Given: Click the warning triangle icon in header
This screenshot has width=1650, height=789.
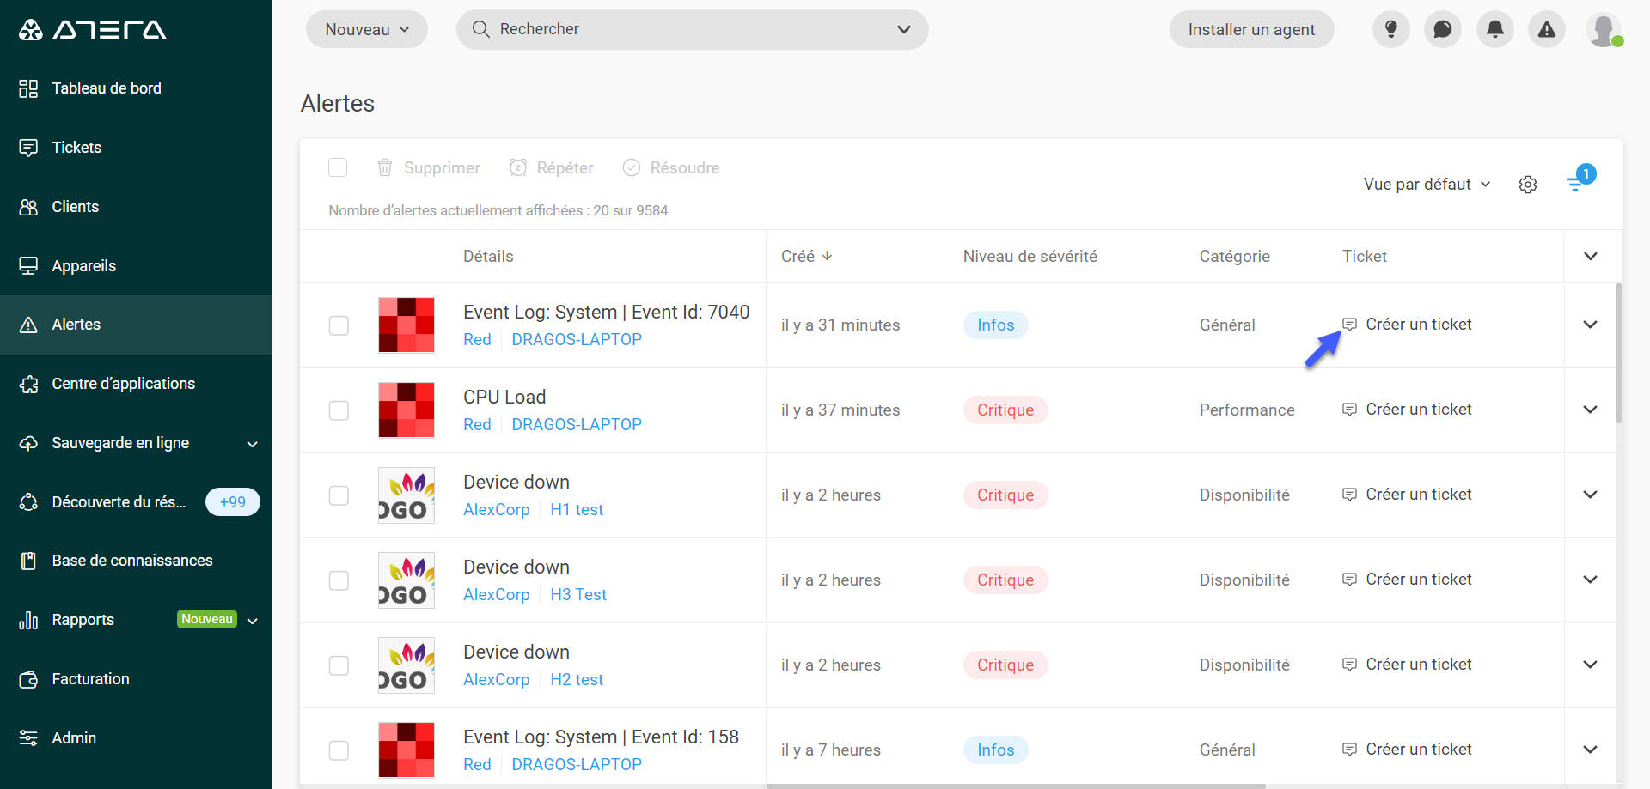Looking at the screenshot, I should coord(1547,29).
